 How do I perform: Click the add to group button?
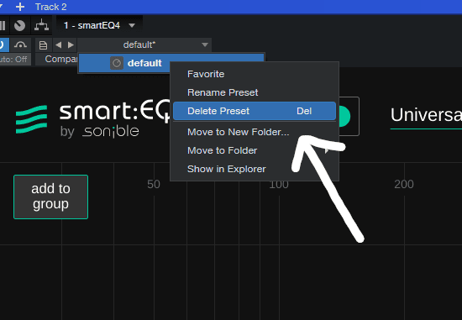[50, 197]
